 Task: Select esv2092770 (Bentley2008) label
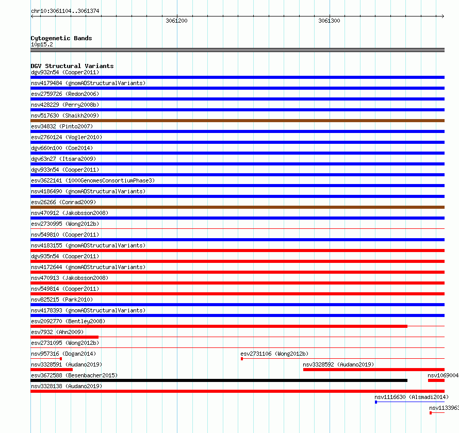pyautogui.click(x=68, y=321)
